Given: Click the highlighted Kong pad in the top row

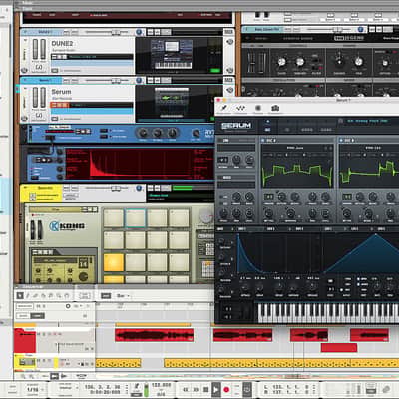Looking at the screenshot, I should 135,218.
